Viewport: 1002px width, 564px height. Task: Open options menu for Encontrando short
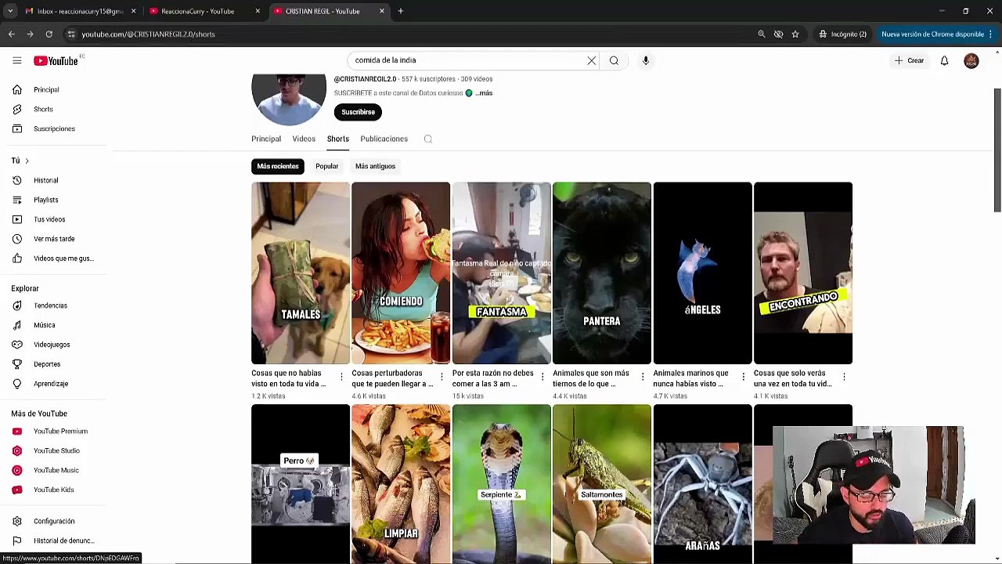click(844, 378)
